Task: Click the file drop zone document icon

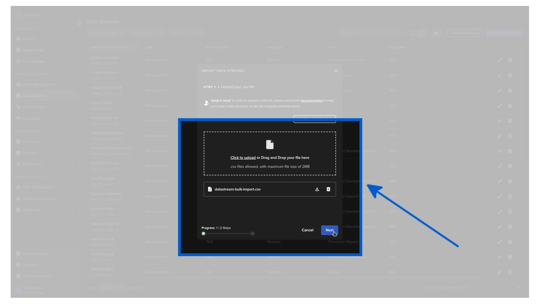Action: point(270,145)
